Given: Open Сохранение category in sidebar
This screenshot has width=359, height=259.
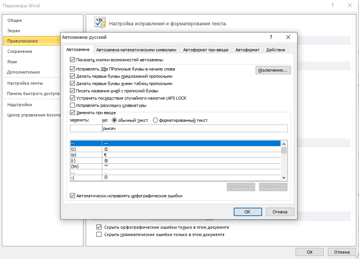Looking at the screenshot, I should (x=20, y=51).
